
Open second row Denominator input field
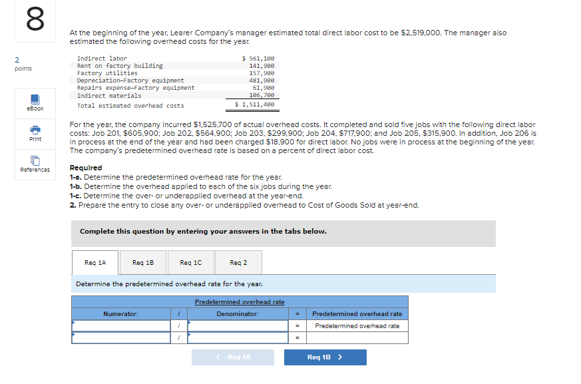pyautogui.click(x=238, y=337)
